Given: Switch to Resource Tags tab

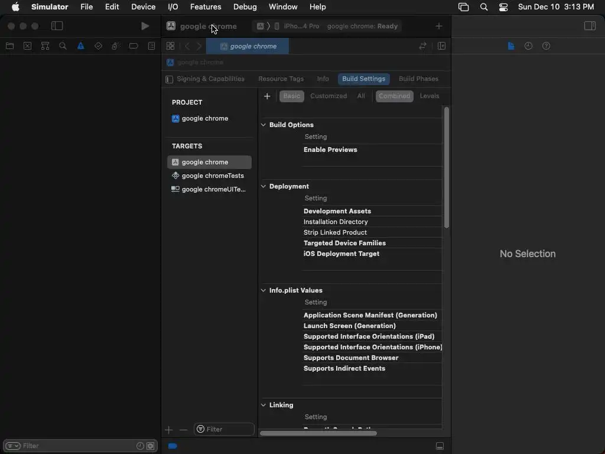Looking at the screenshot, I should [x=281, y=79].
